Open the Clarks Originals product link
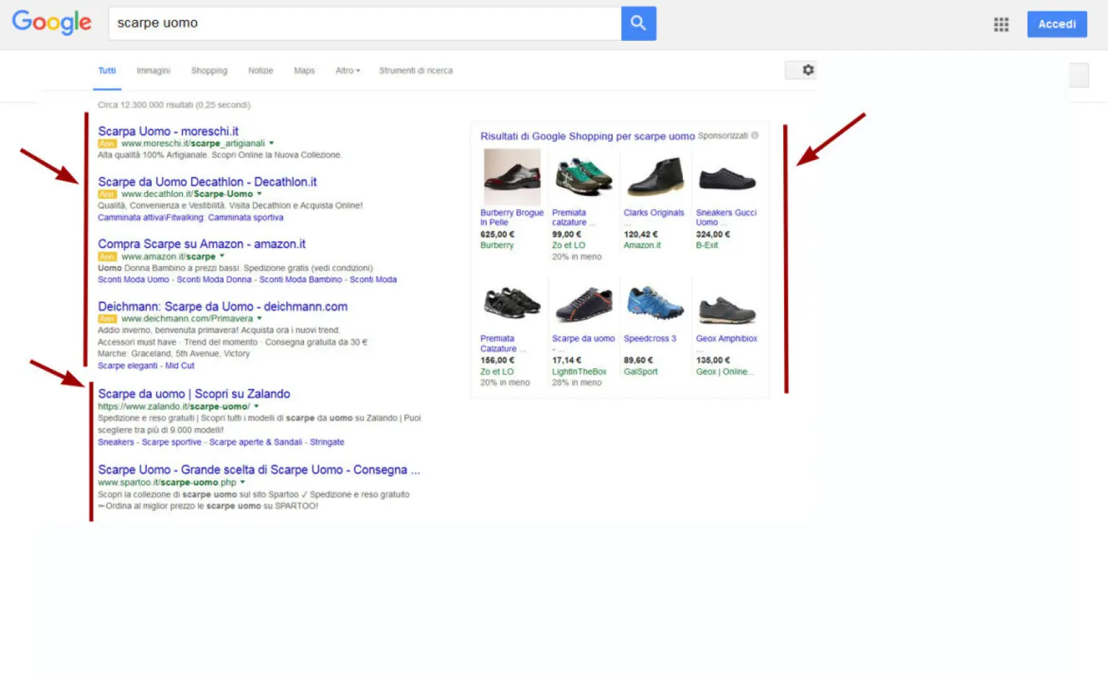Image resolution: width=1108 pixels, height=676 pixels. coord(654,213)
